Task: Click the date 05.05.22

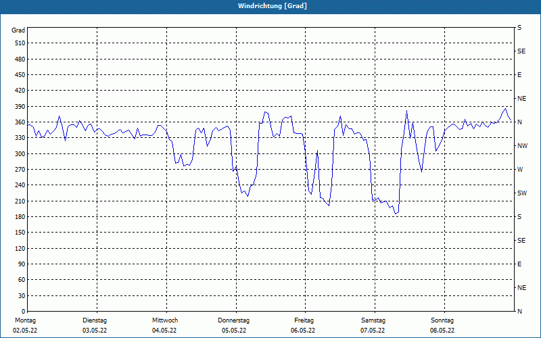Action: [234, 331]
